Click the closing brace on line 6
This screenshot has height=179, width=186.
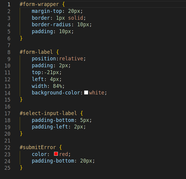pyautogui.click(x=21, y=38)
